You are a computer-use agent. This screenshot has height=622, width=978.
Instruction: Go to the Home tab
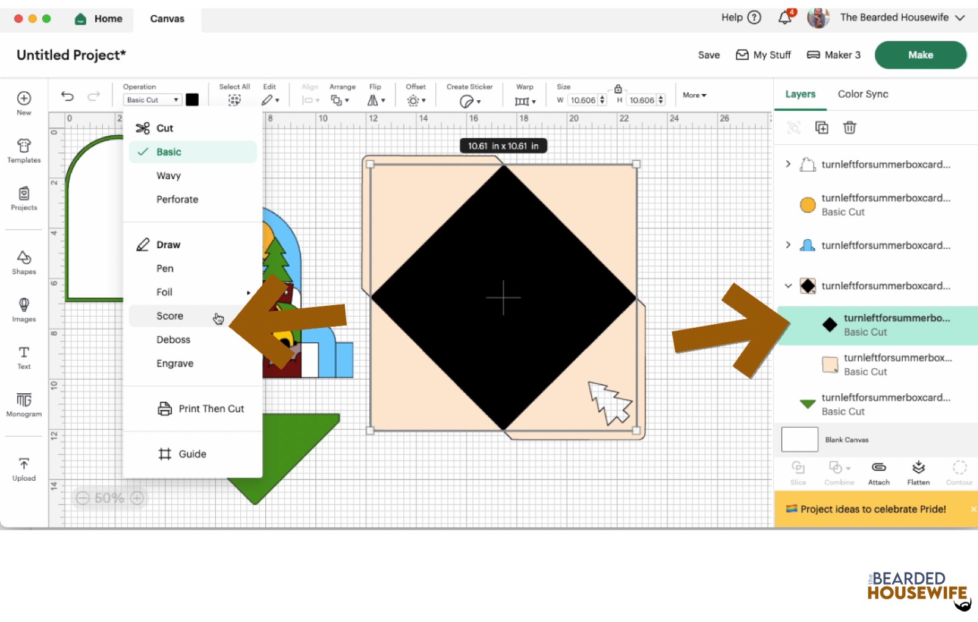[98, 18]
